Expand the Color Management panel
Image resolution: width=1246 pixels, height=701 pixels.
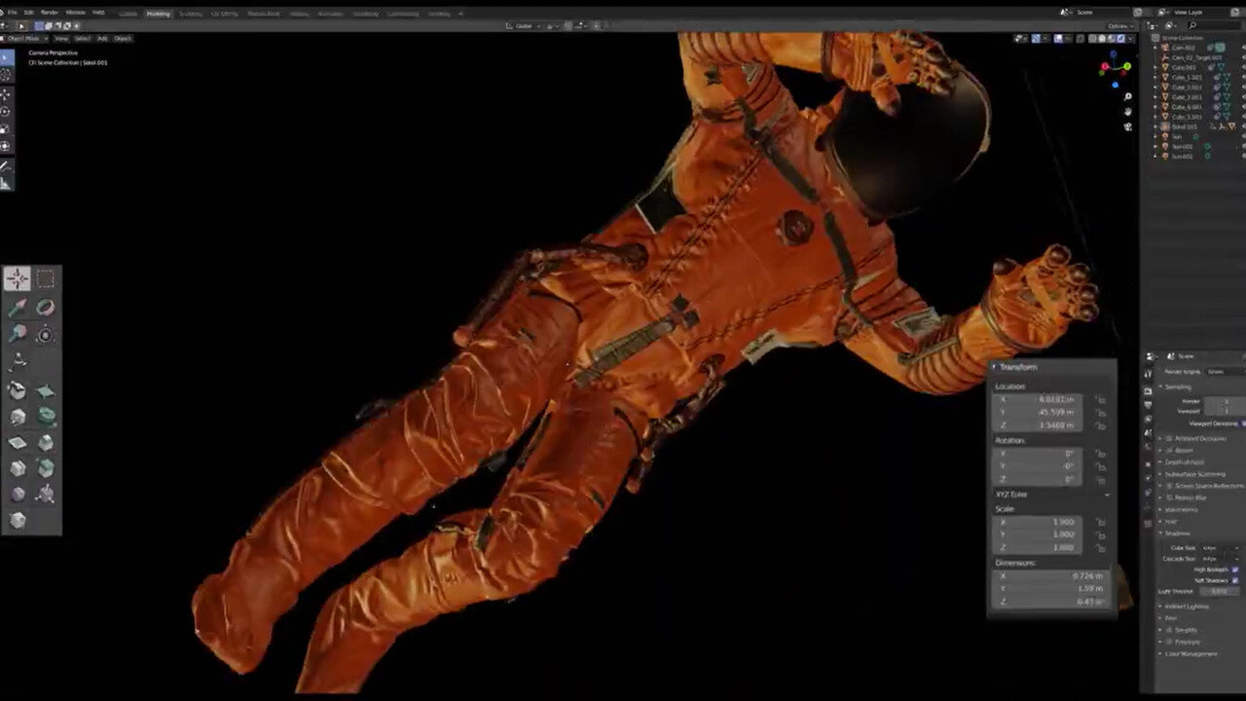point(1191,653)
